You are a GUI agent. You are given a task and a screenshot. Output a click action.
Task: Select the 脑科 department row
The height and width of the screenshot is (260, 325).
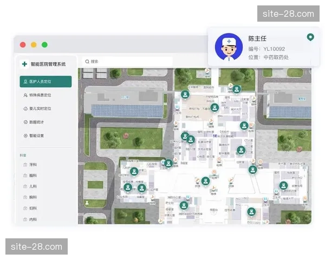coord(30,175)
